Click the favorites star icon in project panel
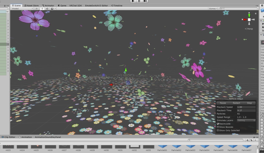Image resolution: width=264 pixels, height=153 pixels. 255,140
